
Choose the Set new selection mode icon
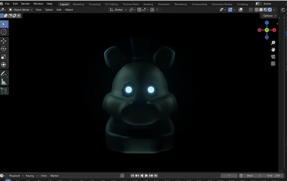click(2, 16)
